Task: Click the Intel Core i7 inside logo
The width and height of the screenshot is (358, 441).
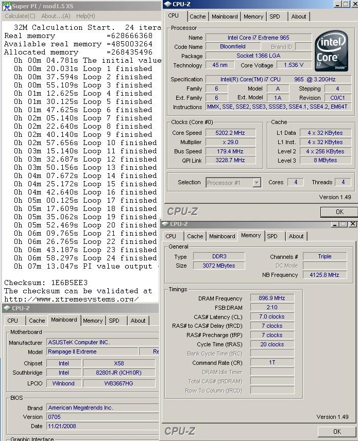Action: (331, 51)
